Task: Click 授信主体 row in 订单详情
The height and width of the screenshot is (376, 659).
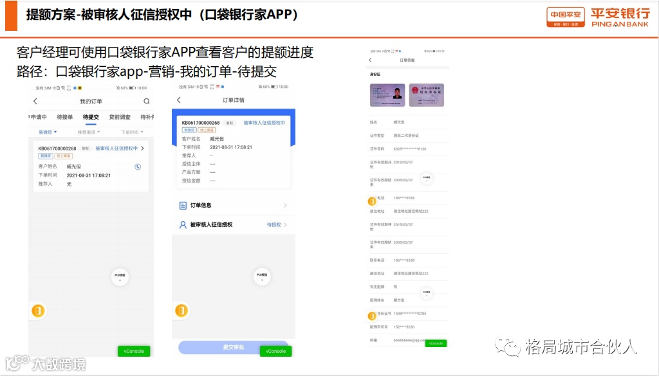Action: point(233,164)
